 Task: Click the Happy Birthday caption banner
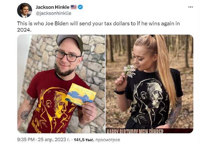(149, 131)
